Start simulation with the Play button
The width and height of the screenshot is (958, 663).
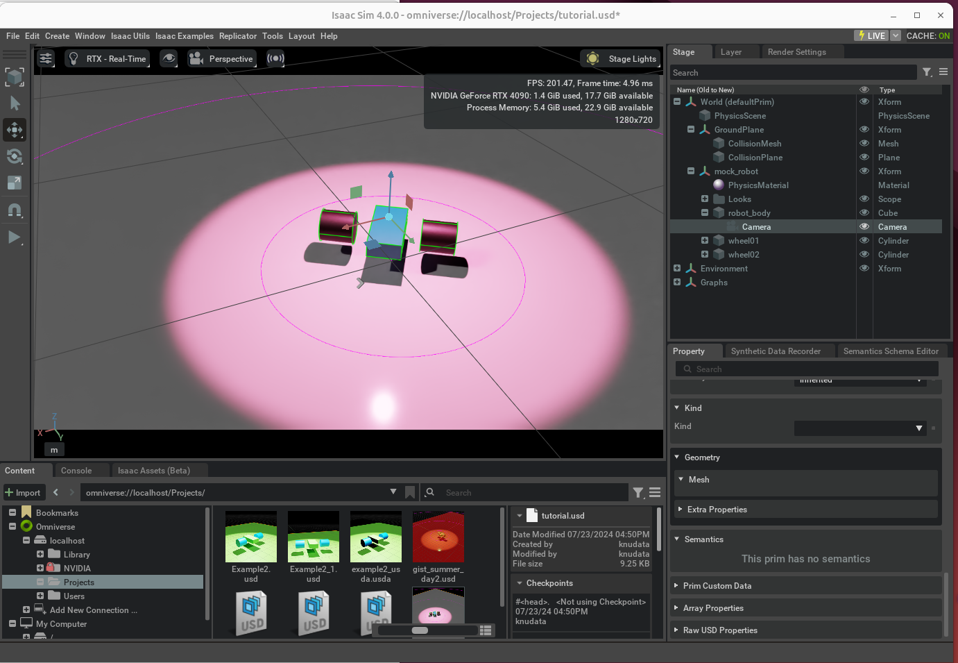point(15,237)
